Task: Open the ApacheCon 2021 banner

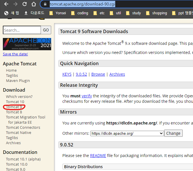Action: click(27, 44)
